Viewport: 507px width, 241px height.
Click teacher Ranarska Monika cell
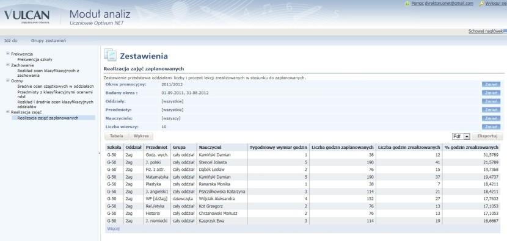(x=222, y=184)
